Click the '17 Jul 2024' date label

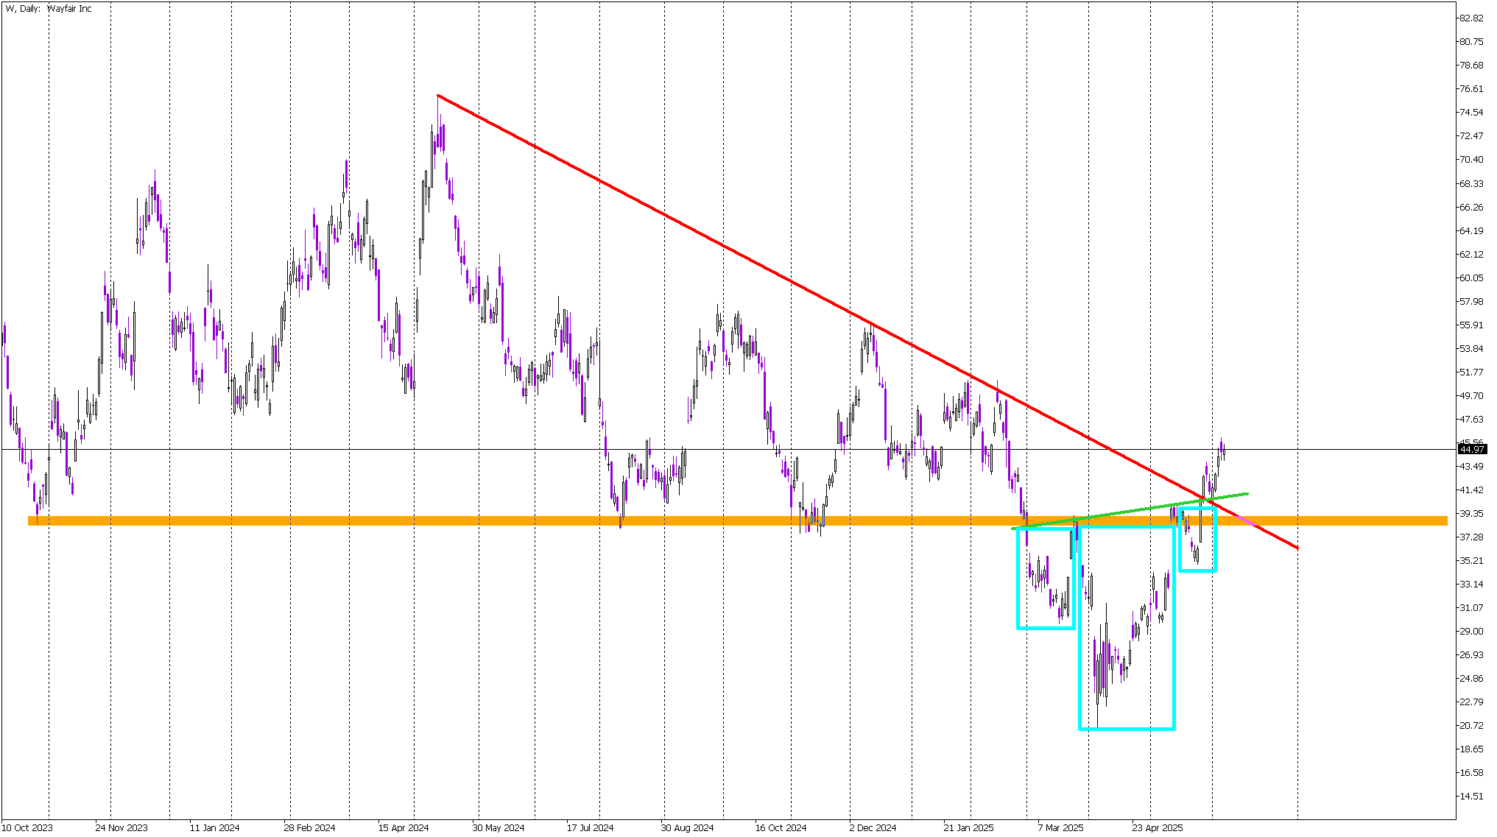tap(590, 827)
